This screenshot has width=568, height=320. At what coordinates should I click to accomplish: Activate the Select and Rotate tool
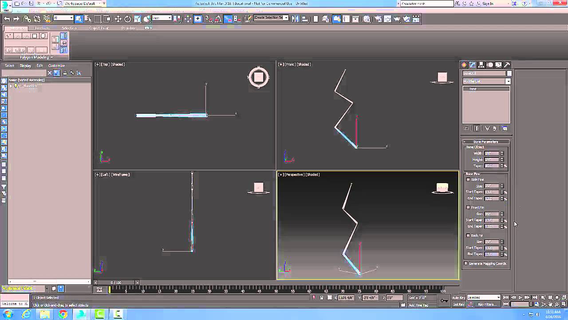[128, 19]
